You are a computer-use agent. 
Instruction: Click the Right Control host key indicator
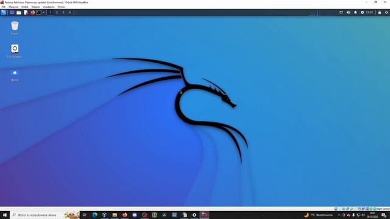[x=383, y=209]
